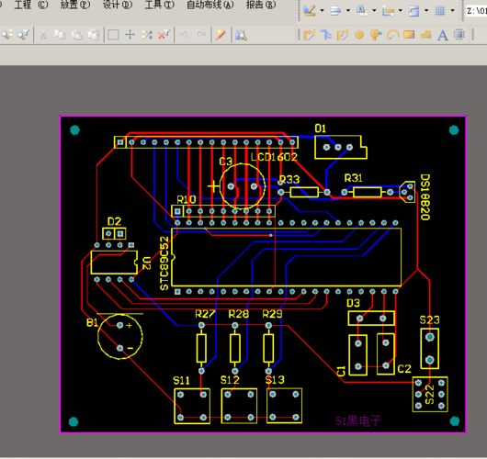
Task: Select the place component chip tool
Action: point(459,35)
